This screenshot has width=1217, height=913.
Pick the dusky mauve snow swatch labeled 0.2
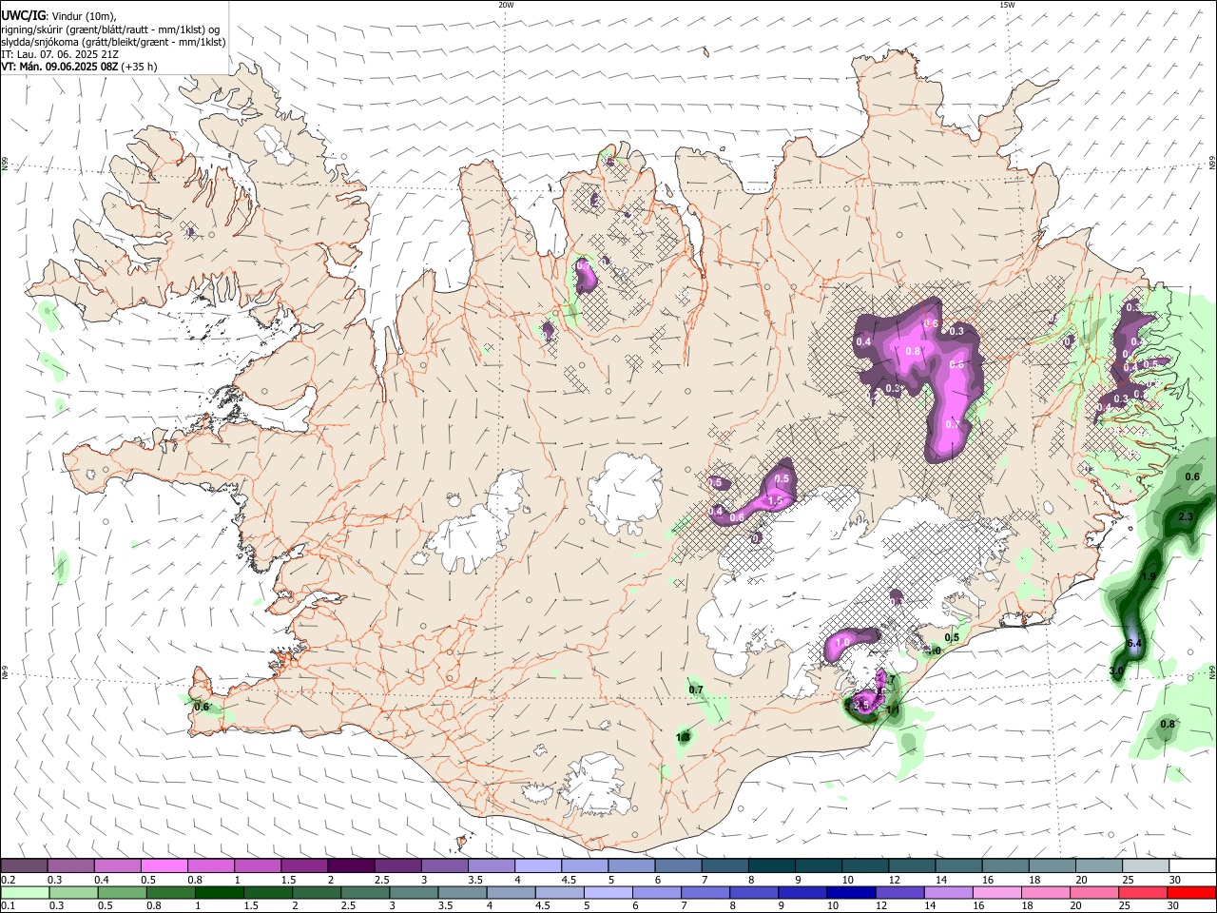point(24,866)
